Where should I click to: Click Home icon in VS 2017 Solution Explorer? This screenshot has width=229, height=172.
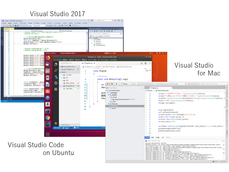tap(95, 31)
